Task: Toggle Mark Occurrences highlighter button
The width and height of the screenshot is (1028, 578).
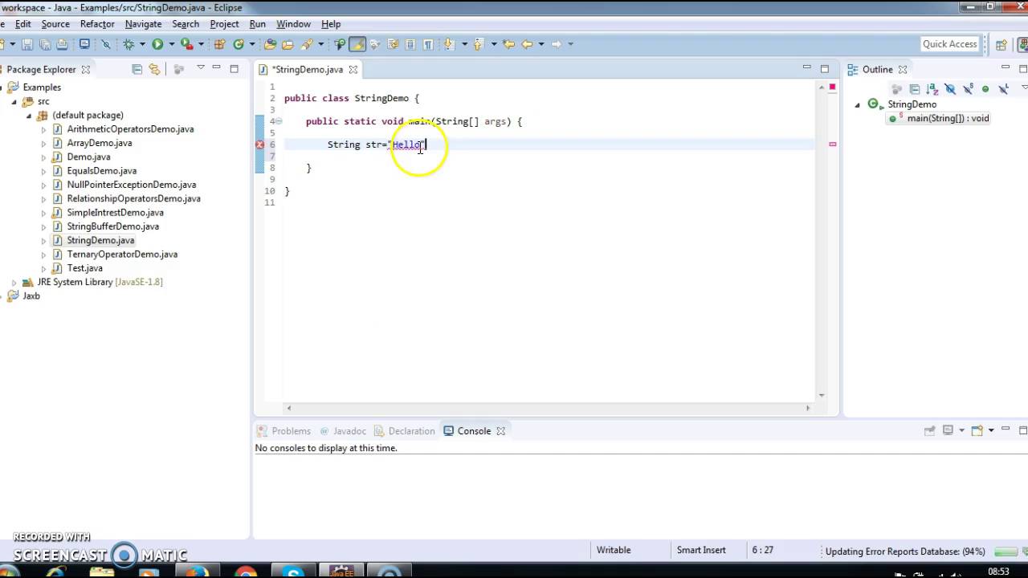Action: tap(357, 44)
